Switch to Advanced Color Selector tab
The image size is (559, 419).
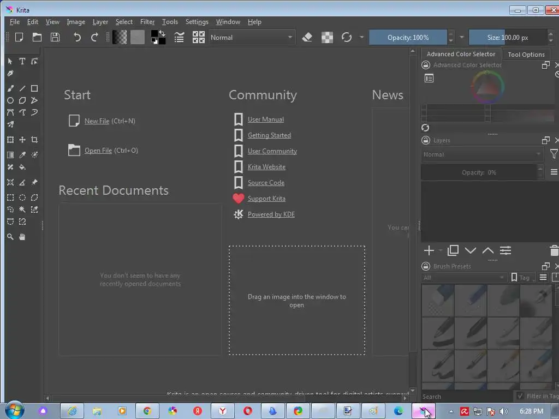[461, 54]
